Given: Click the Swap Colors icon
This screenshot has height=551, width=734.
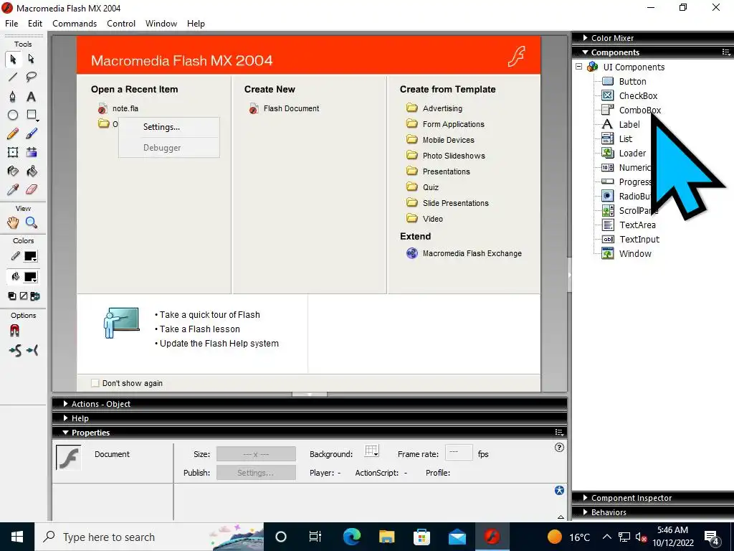Looking at the screenshot, I should [35, 296].
